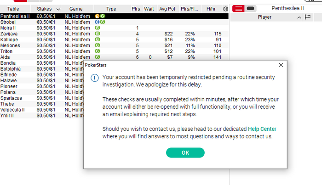
Task: Click Zavijava's $22 average pot value
Action: (x=168, y=34)
